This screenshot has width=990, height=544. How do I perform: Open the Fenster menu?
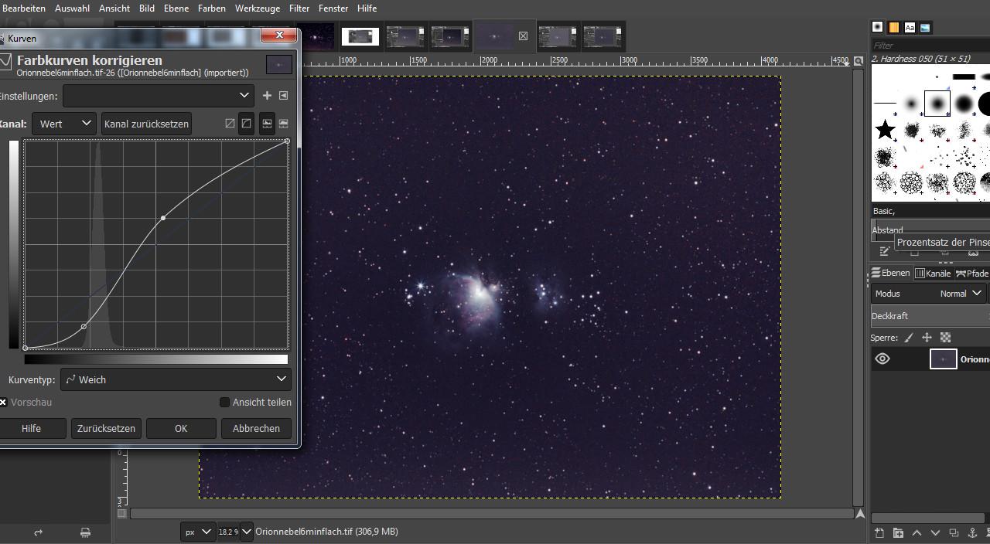(333, 8)
